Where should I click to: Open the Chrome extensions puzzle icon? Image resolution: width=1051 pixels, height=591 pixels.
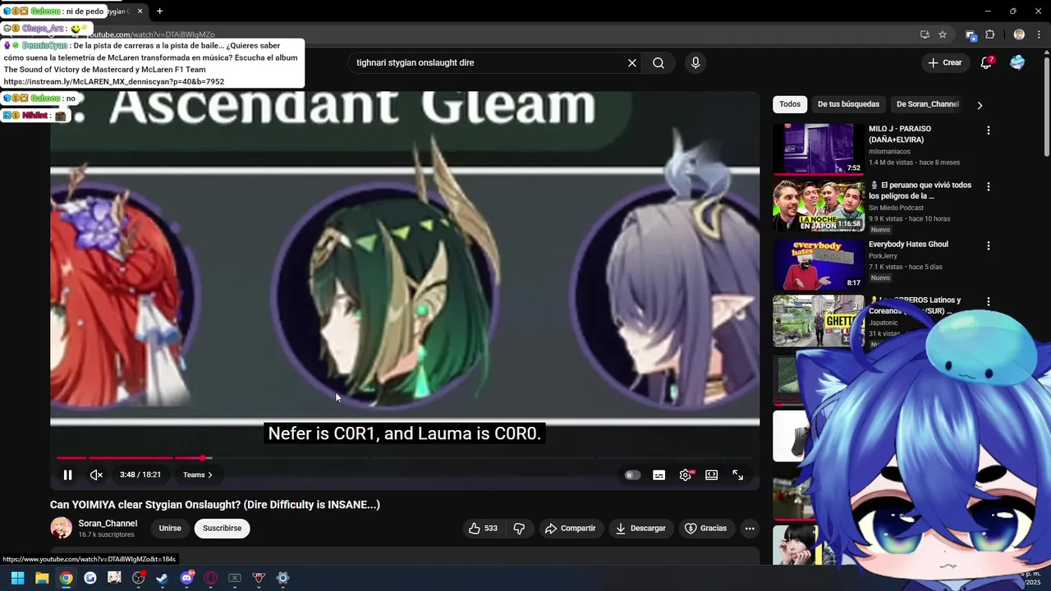coord(990,34)
